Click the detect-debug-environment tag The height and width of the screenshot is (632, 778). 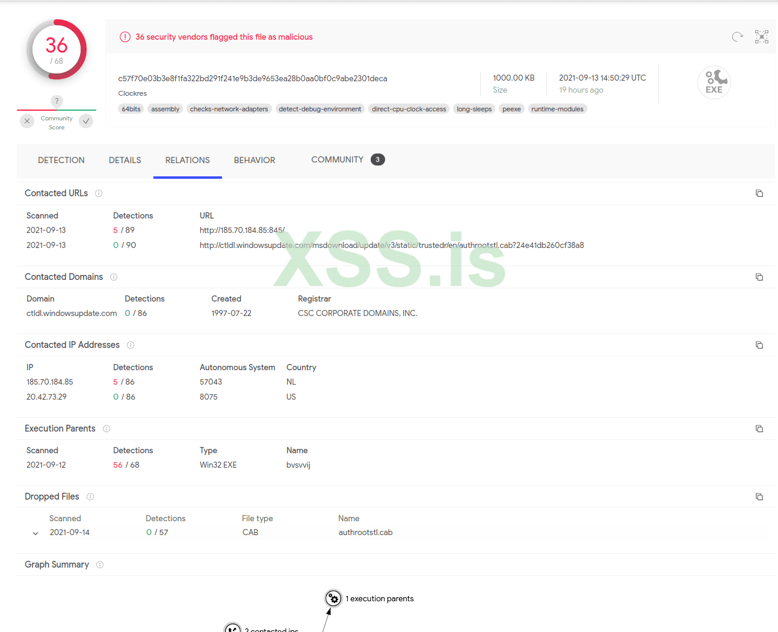[320, 109]
